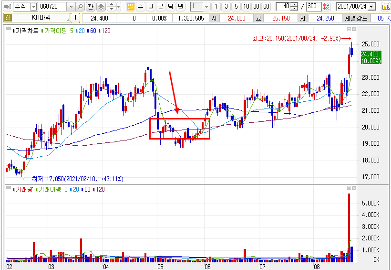Click the arrow-to-bar link icon at far left
Image resolution: width=391 pixels, height=270 pixels.
pyautogui.click(x=8, y=7)
